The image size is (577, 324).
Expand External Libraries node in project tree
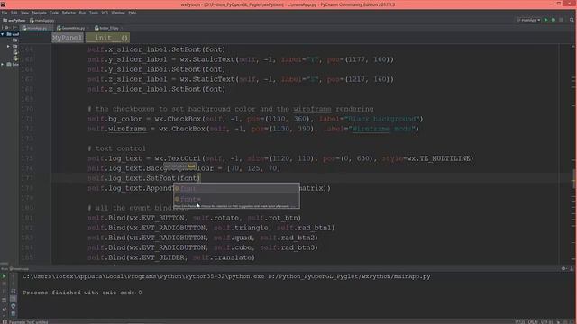click(x=3, y=64)
